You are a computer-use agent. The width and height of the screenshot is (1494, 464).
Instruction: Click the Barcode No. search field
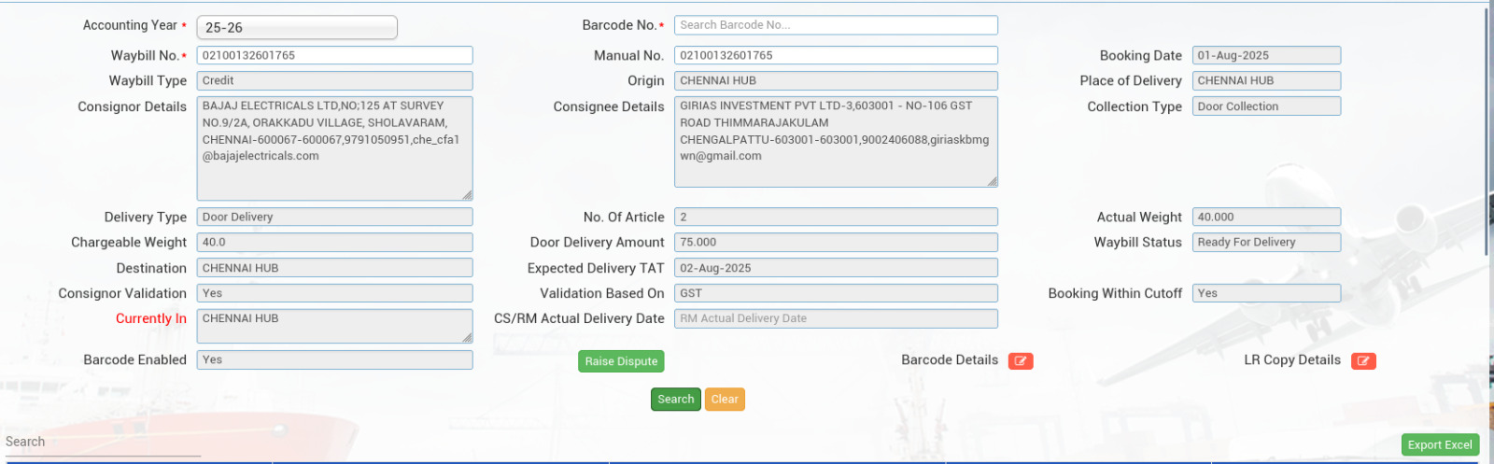pos(835,25)
